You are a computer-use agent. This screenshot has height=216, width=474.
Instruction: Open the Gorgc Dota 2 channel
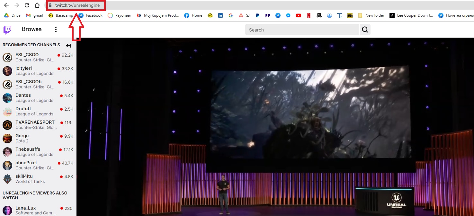tap(38, 138)
